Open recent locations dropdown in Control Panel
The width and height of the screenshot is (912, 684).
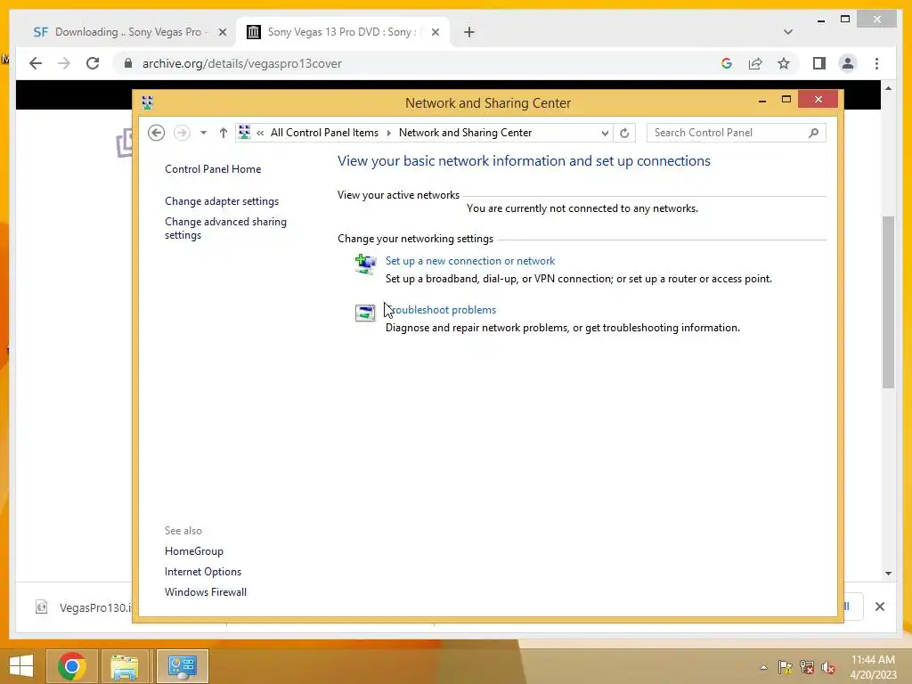click(x=203, y=133)
